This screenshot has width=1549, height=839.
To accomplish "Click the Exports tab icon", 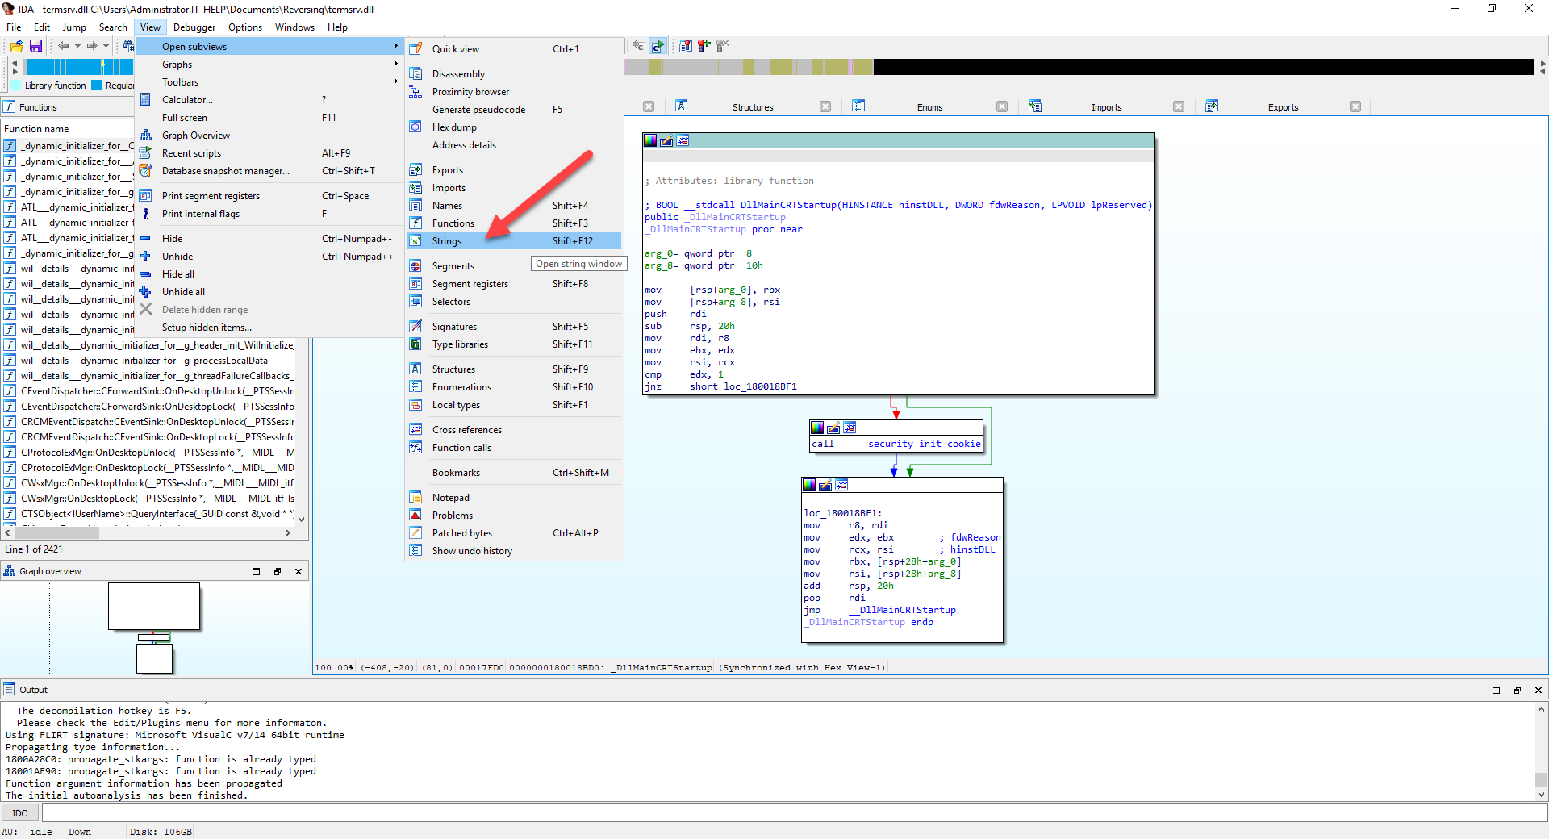I will 1212,106.
